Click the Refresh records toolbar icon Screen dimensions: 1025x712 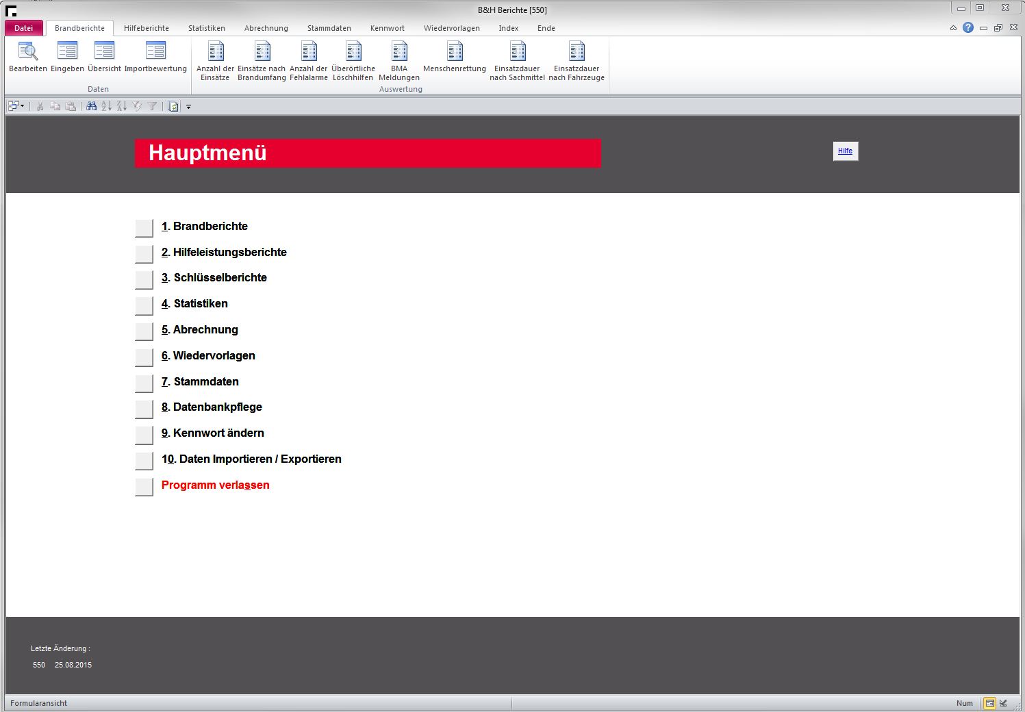point(173,106)
